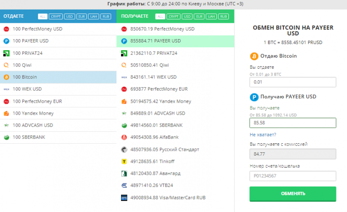Click the WEX icon in ОТДАЕТЕ list
Viewport: 347px width, 212px height.
(6, 89)
